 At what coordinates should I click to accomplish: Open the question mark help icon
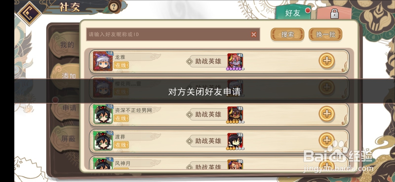(x=114, y=7)
